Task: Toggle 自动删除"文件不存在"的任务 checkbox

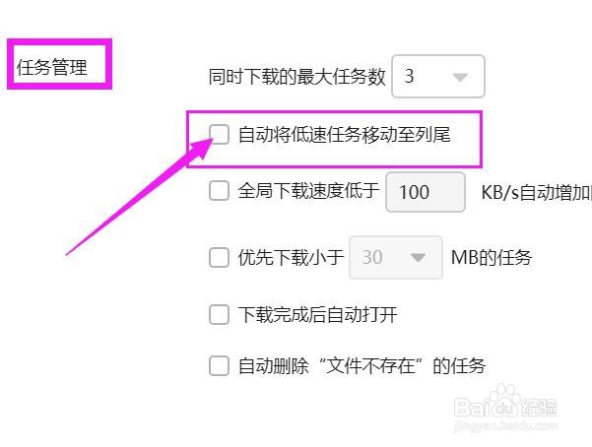Action: click(219, 365)
